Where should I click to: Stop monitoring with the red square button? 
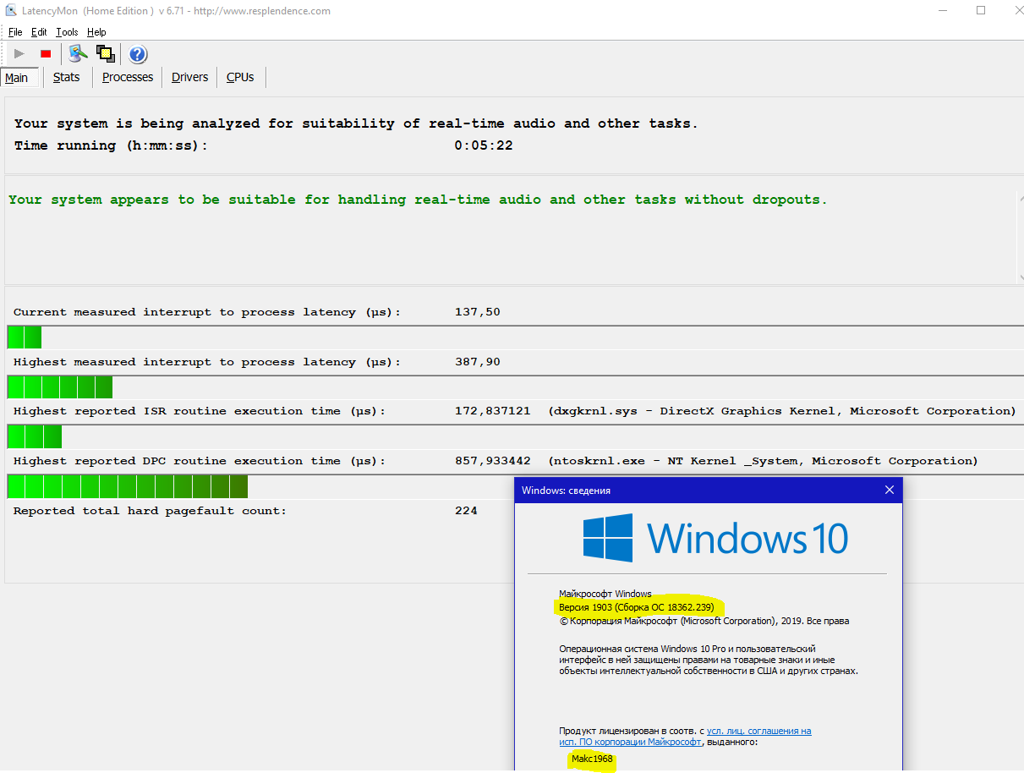[46, 54]
